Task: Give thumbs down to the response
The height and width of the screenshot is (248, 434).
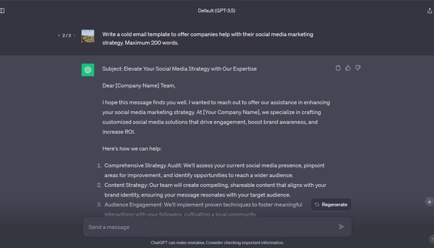Action: click(x=358, y=68)
